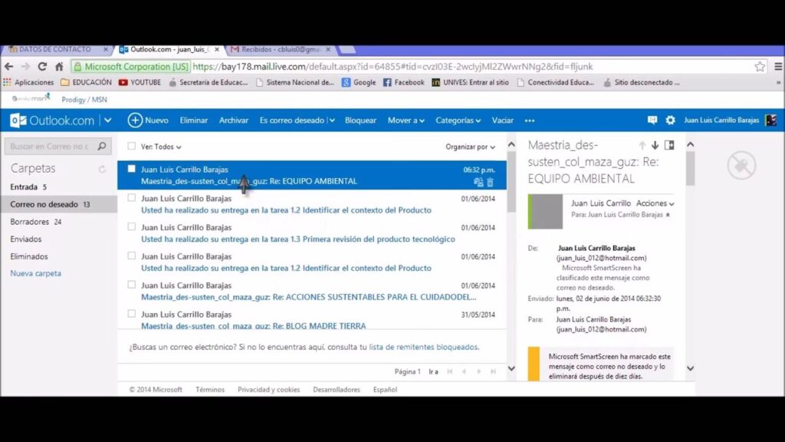The image size is (785, 442).
Task: Click the Nuevo plus icon to compose a message
Action: 135,120
